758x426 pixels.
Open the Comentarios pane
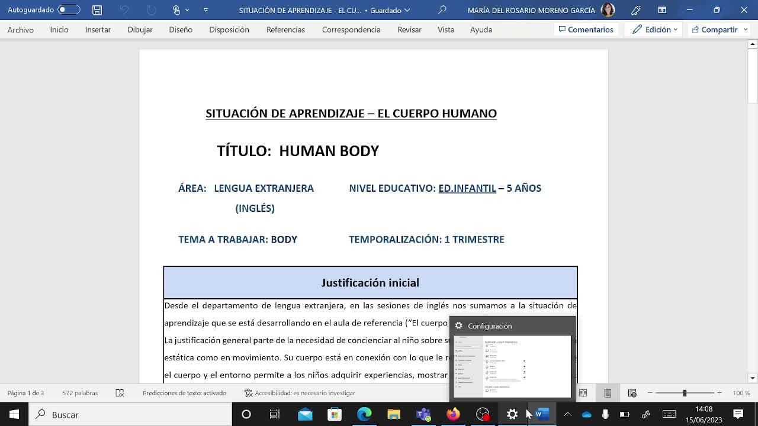[586, 30]
